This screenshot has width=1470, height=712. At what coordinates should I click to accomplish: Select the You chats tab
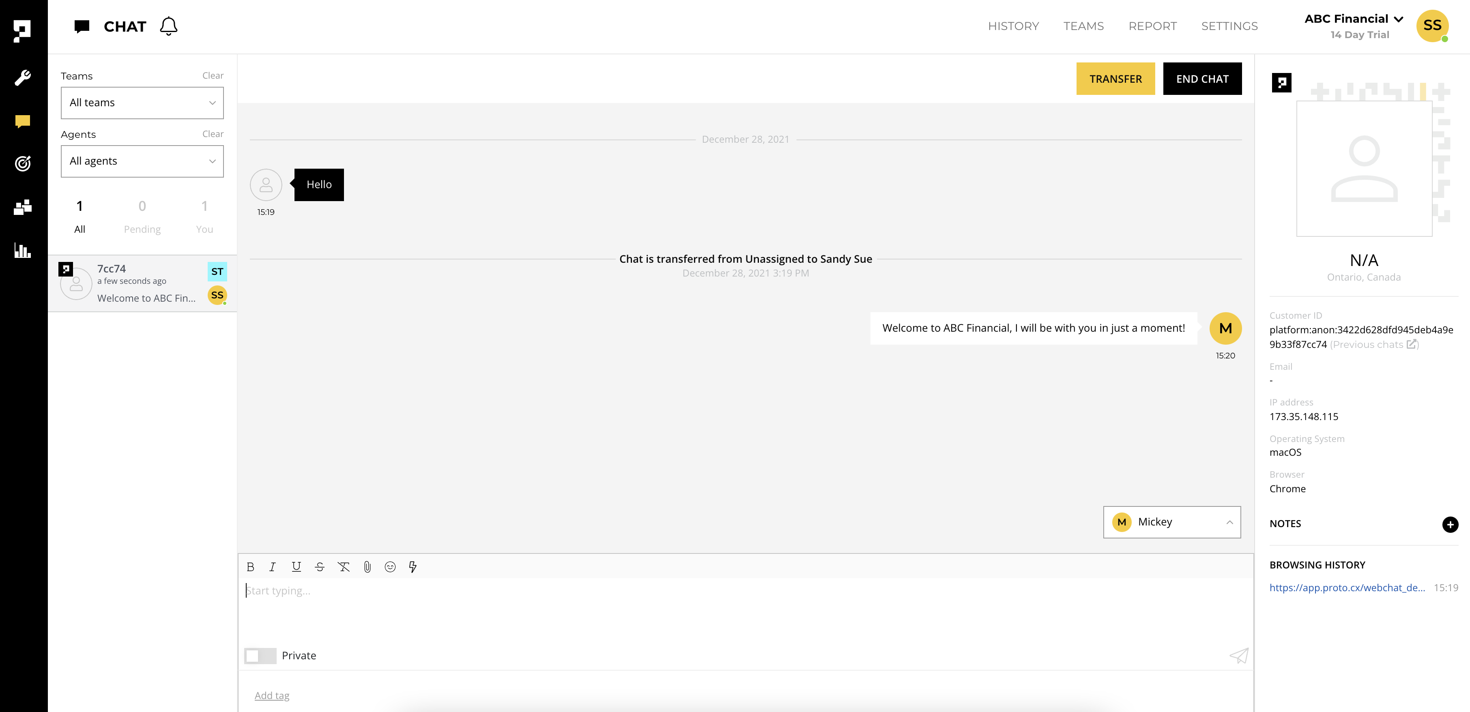tap(204, 217)
